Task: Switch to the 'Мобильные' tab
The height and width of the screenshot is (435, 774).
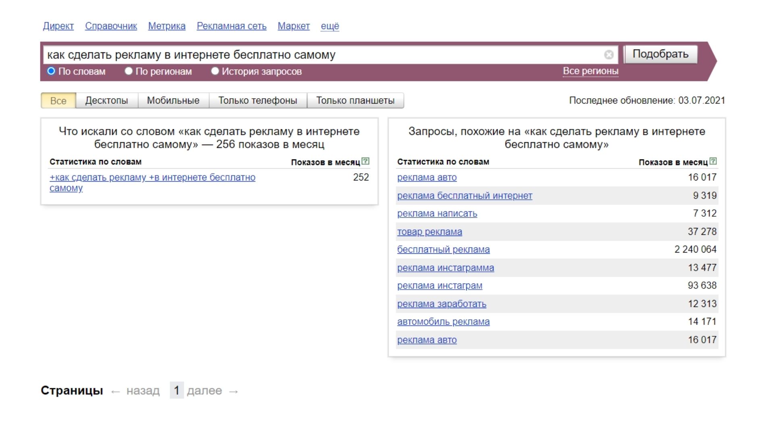Action: coord(173,101)
